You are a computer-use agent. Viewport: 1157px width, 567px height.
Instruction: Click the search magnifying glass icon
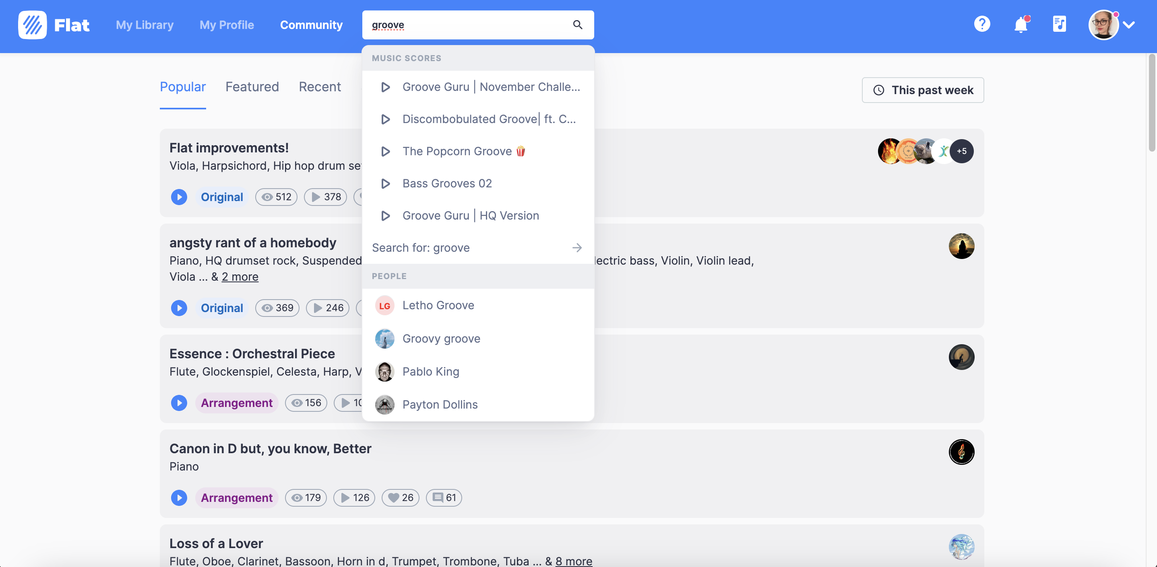pyautogui.click(x=578, y=25)
